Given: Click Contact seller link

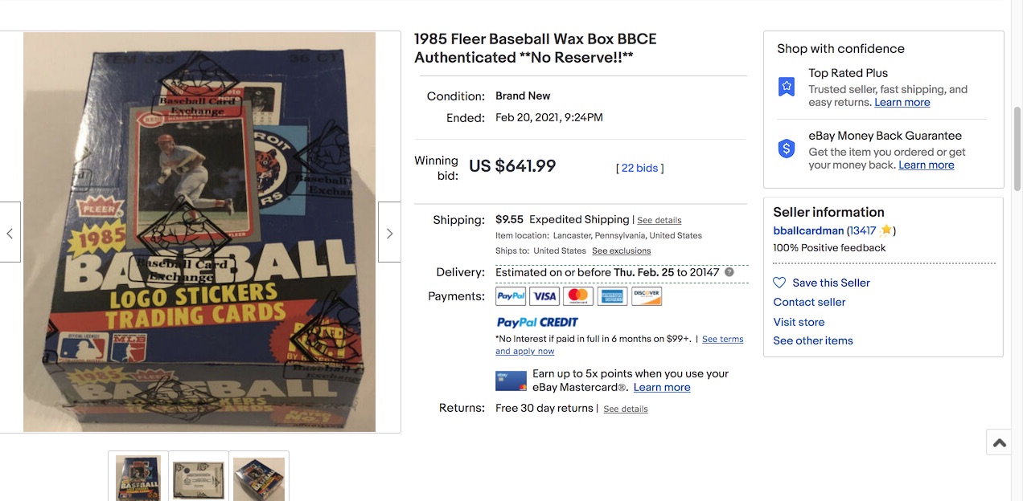Looking at the screenshot, I should tap(809, 302).
